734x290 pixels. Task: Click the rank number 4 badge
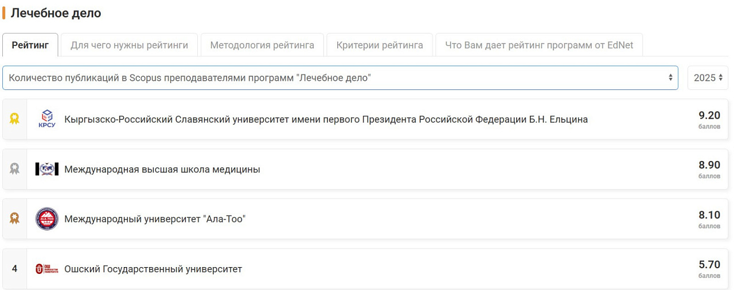tap(14, 269)
